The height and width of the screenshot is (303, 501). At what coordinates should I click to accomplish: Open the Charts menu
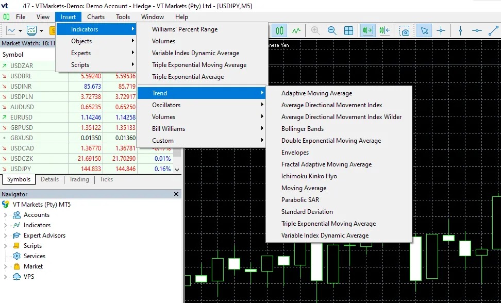tap(96, 17)
